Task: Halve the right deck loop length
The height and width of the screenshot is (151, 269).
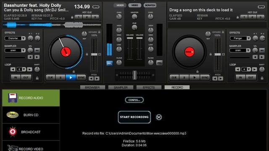Action: point(237,69)
